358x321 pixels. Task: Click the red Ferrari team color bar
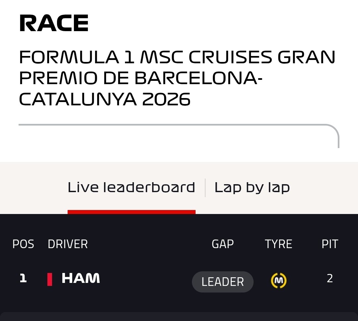[49, 279]
